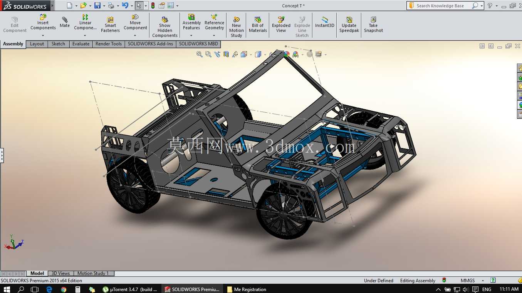Expand the Insert Components dropdown arrow

(x=43, y=36)
